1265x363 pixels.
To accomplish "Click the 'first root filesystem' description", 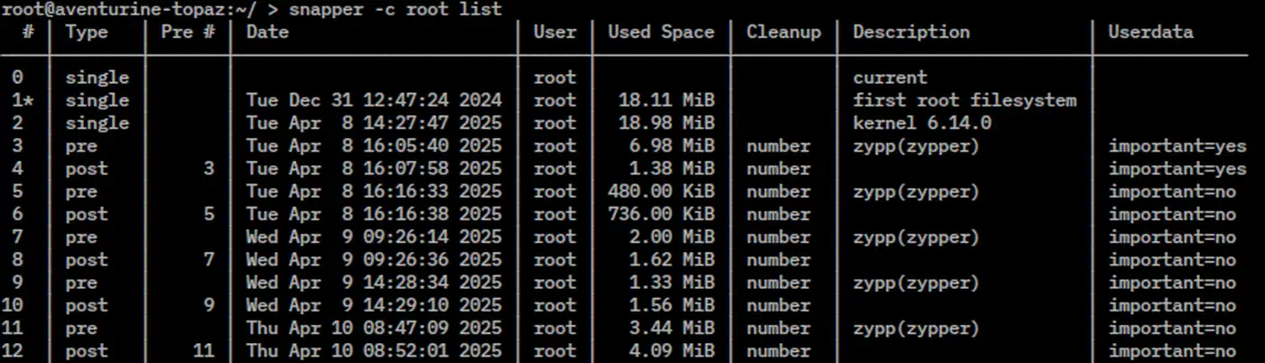I will pos(965,100).
